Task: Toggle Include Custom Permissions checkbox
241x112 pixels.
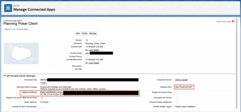Action: (x=42, y=107)
